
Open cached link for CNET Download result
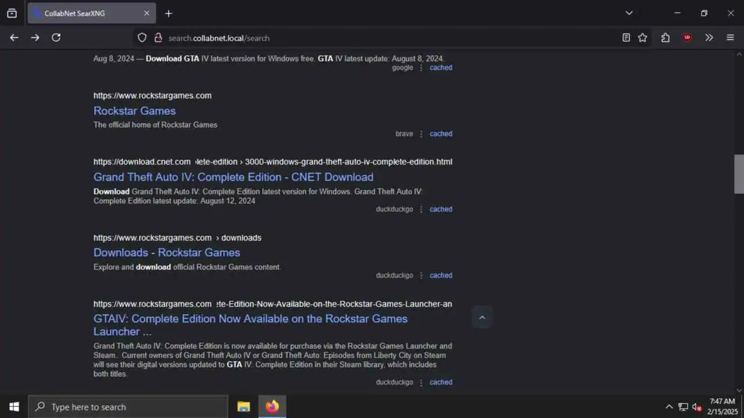click(441, 210)
